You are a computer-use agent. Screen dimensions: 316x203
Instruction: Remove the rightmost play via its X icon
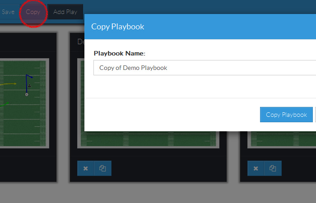pyautogui.click(x=256, y=168)
